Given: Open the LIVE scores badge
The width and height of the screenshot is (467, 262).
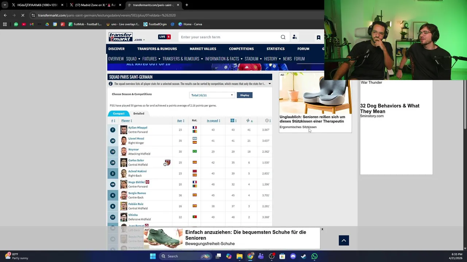Looking at the screenshot, I should tap(164, 37).
